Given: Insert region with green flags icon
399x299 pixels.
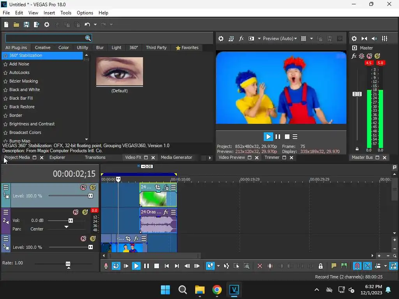Looking at the screenshot, I should (344, 266).
